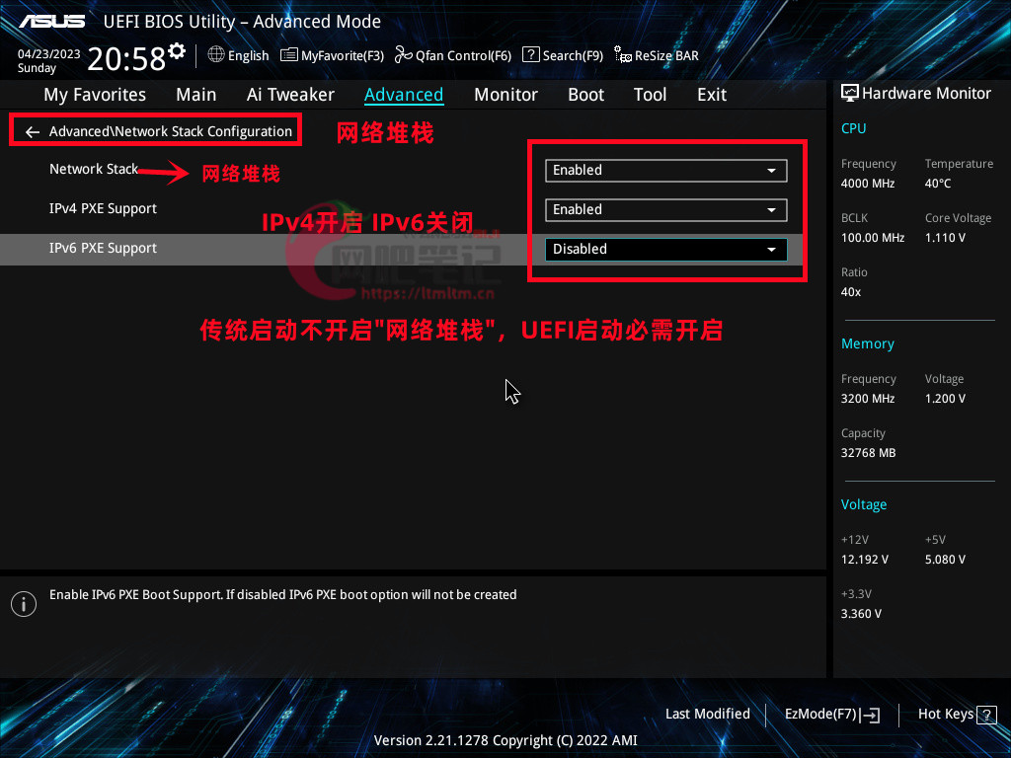Click the Version 2.21.1278 copyright text
The image size is (1011, 758).
[505, 740]
